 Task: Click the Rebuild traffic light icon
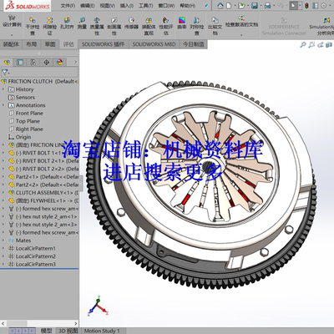[307, 5]
